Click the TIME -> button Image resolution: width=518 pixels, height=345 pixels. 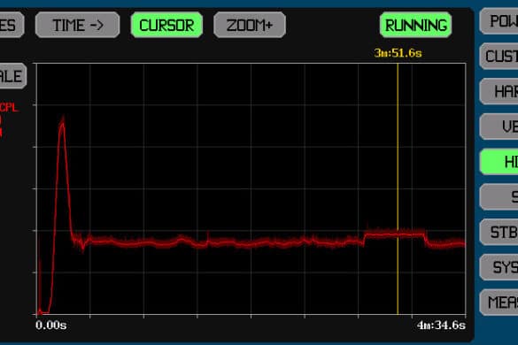click(x=78, y=25)
